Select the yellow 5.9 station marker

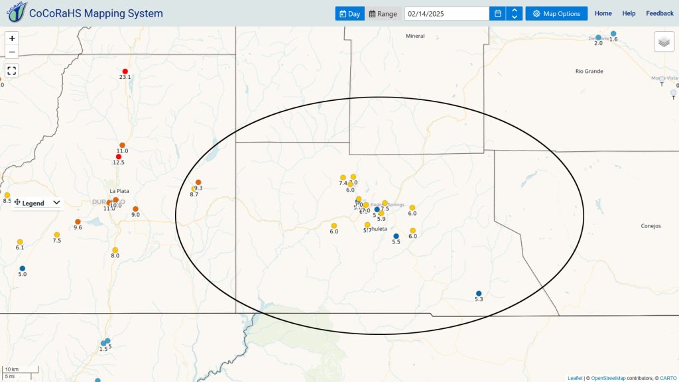(x=381, y=214)
